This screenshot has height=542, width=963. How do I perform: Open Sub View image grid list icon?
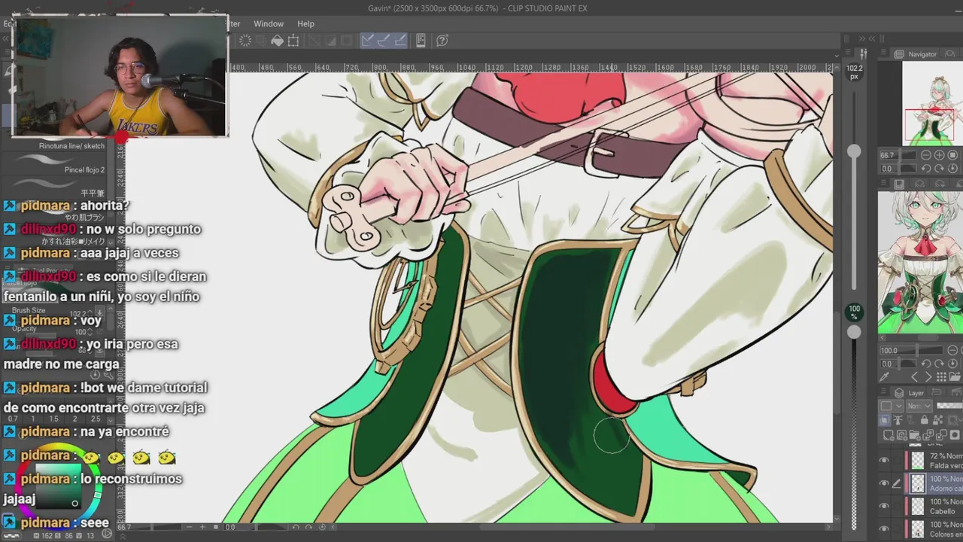[x=941, y=377]
